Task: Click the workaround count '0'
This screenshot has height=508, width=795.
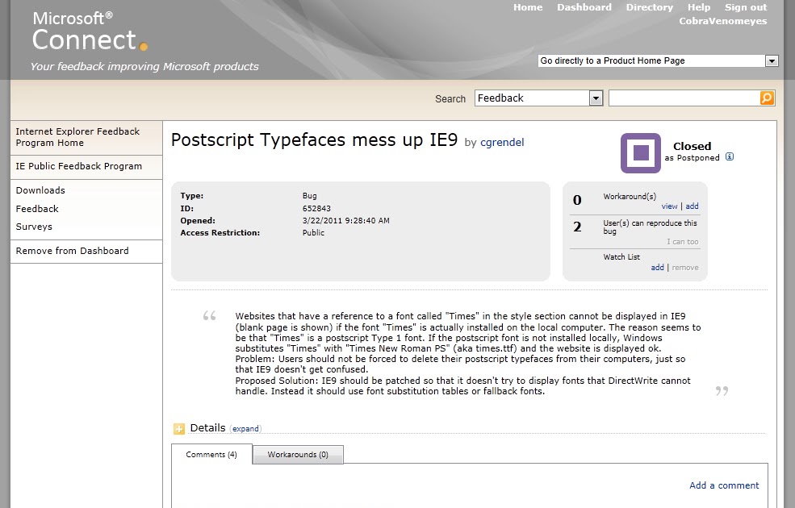Action: click(577, 200)
